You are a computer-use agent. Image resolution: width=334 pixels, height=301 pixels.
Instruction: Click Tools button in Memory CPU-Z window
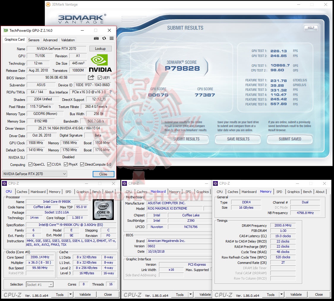coord(270,294)
